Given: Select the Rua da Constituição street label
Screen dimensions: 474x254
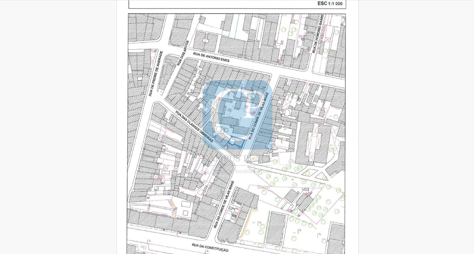Looking at the screenshot, I should pyautogui.click(x=210, y=248).
